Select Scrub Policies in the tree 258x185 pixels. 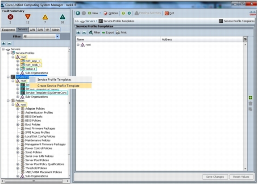click(x=33, y=152)
